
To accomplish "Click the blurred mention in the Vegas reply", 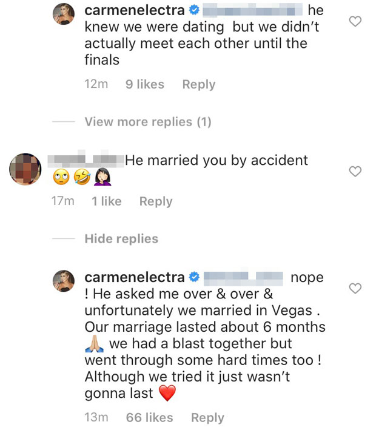I will (x=243, y=278).
